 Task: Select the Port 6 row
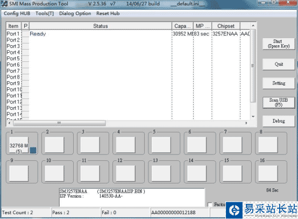(x=128, y=65)
